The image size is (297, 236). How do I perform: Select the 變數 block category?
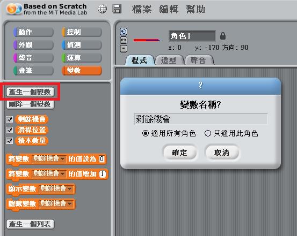pos(82,71)
